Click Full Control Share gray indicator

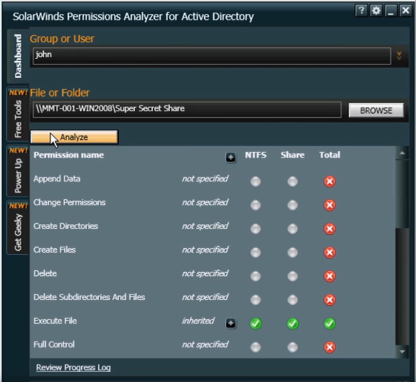293,347
